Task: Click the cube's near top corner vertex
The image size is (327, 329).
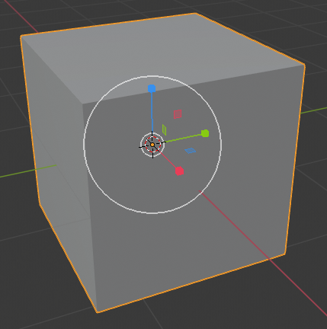Action: click(82, 104)
